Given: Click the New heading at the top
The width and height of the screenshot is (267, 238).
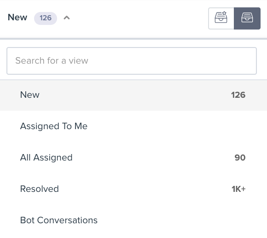Looking at the screenshot, I should (x=17, y=18).
